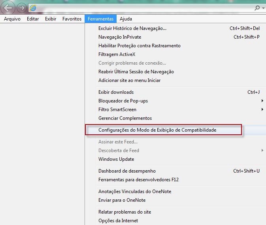The image size is (266, 225).
Task: Expand the Filtro SmartScreen submenu
Action: [175, 110]
